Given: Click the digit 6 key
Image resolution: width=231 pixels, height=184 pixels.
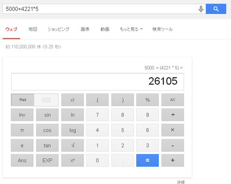Looking at the screenshot, I should tap(147, 130).
